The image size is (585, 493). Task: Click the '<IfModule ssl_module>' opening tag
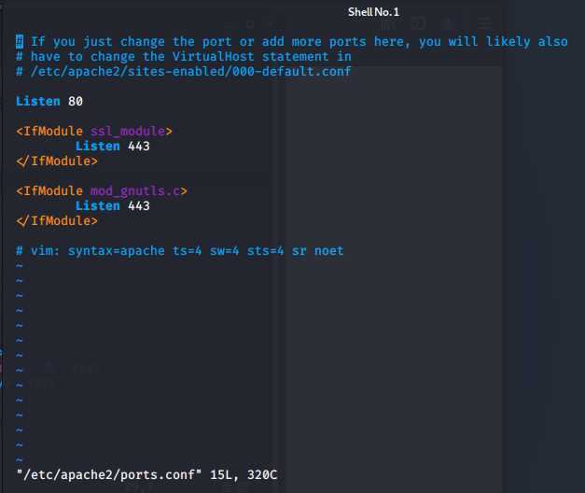pos(94,131)
